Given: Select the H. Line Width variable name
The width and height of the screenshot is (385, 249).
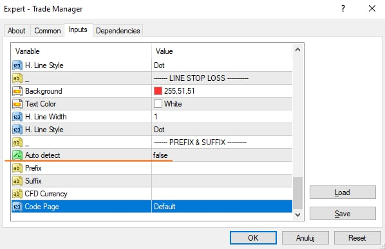Looking at the screenshot, I should pyautogui.click(x=46, y=117).
